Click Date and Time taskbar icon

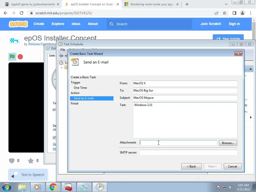click(84, 187)
